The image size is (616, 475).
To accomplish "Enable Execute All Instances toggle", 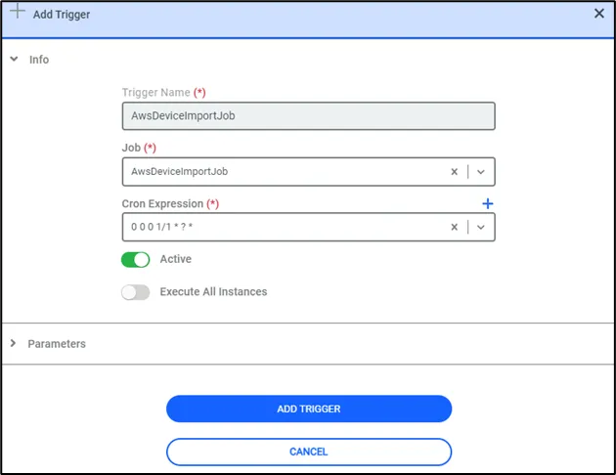I will pos(136,292).
